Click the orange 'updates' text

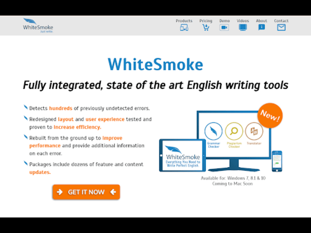40,172
